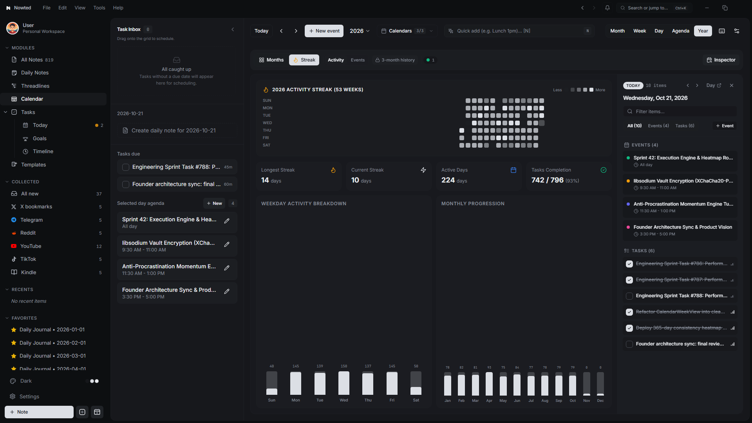Uncheck Refactor CalendarWeekView task in inspector

[x=629, y=312]
